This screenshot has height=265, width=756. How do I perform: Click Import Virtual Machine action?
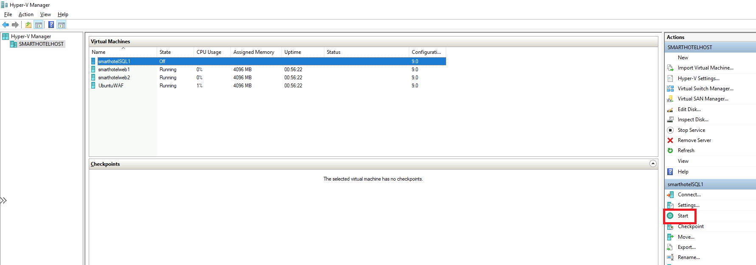[705, 68]
